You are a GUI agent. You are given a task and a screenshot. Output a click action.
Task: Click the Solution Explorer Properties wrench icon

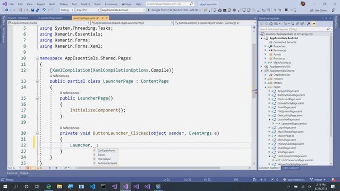309,24
